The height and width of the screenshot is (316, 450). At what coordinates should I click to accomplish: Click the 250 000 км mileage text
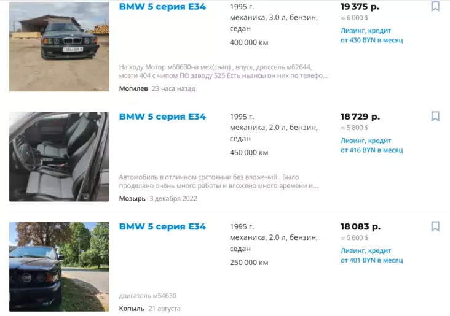[249, 263]
